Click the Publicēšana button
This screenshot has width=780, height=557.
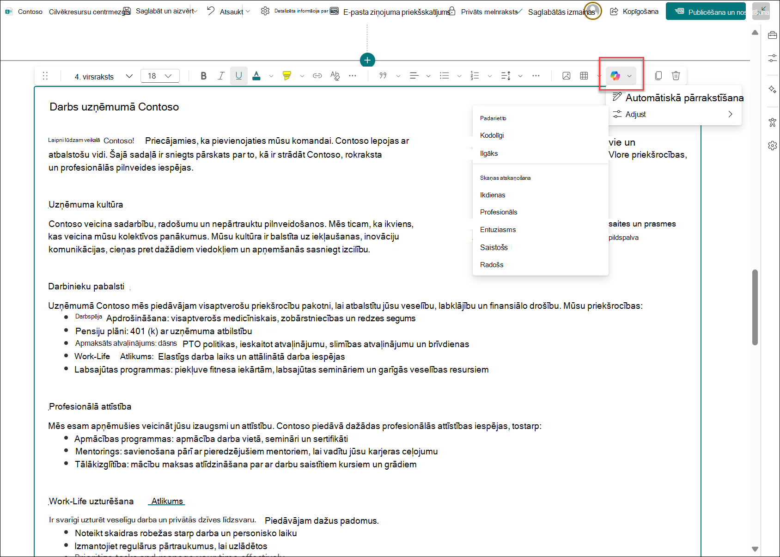click(x=706, y=12)
